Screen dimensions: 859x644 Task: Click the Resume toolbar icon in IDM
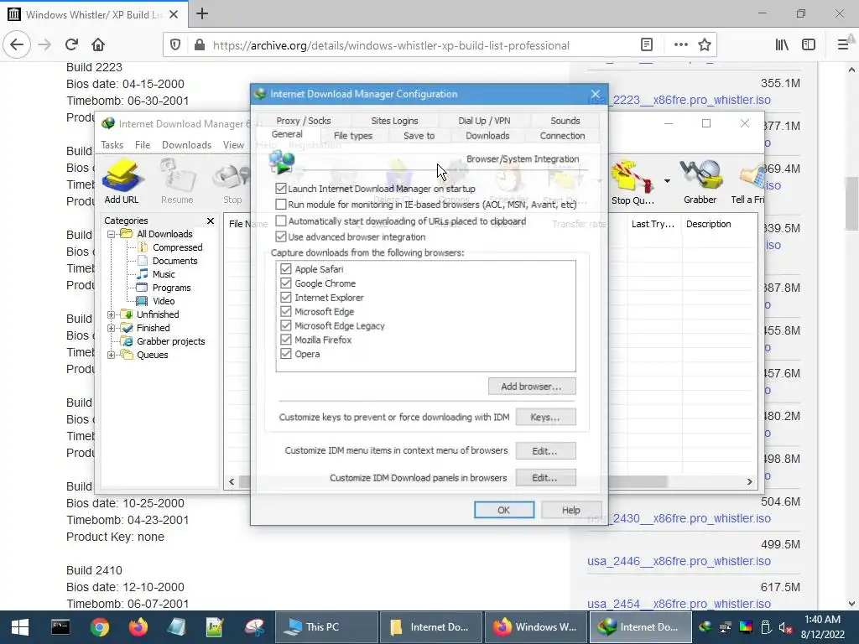(177, 181)
